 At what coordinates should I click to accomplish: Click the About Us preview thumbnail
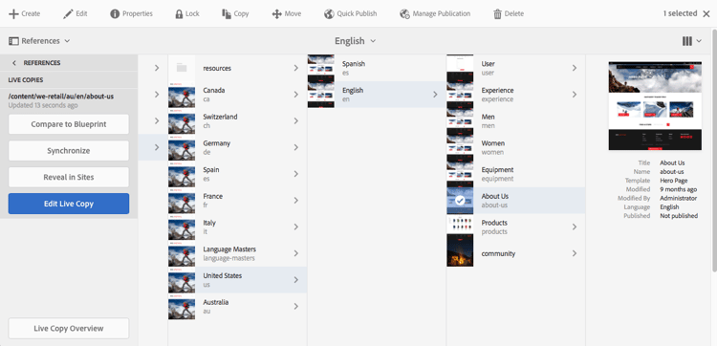click(655, 106)
